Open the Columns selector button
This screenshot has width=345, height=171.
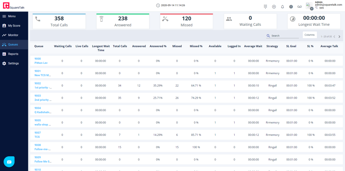(309, 35)
